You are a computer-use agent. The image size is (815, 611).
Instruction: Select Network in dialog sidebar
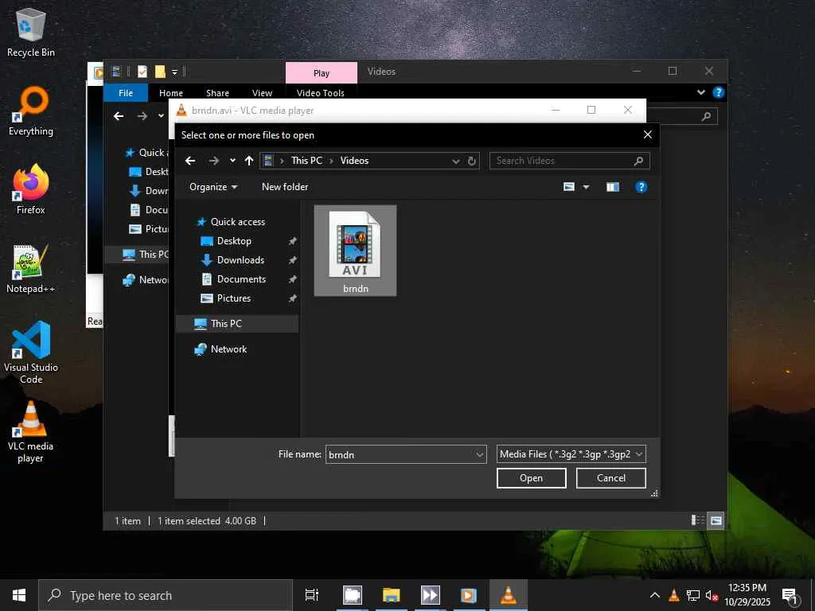coord(228,349)
